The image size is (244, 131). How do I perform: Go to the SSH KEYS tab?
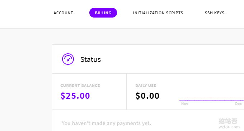(215, 13)
